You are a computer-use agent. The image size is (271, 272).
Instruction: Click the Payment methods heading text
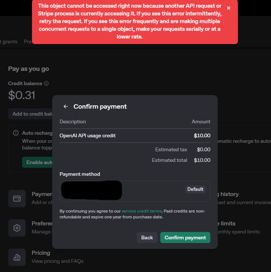[42, 194]
